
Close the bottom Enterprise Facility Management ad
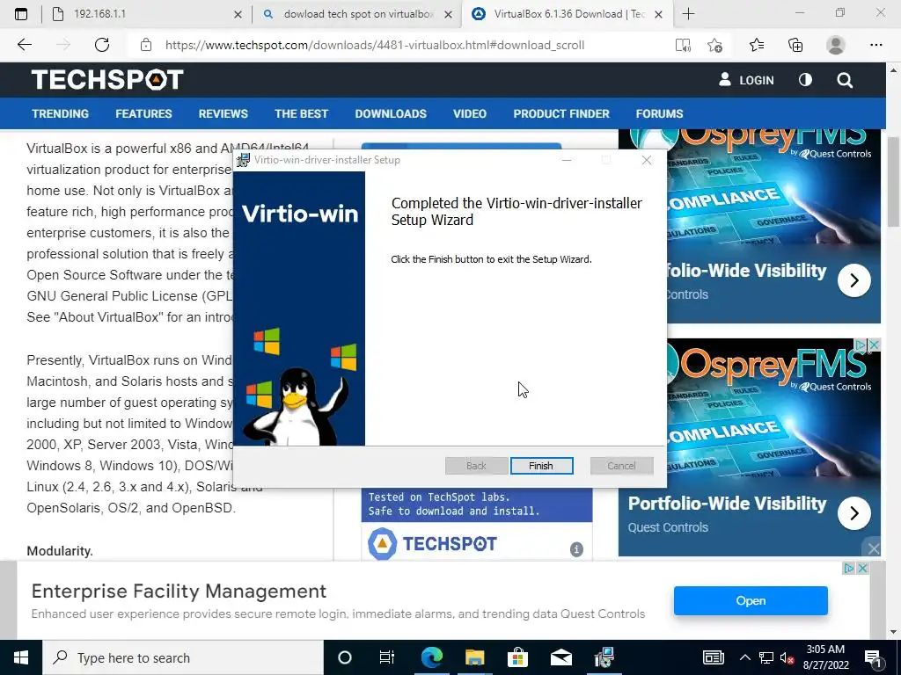[862, 569]
